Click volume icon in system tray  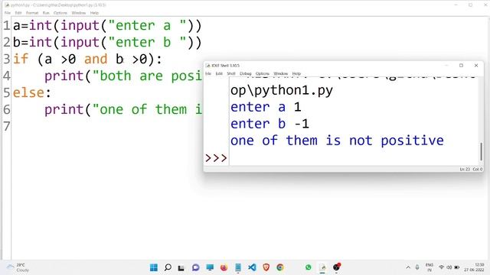pyautogui.click(x=449, y=267)
